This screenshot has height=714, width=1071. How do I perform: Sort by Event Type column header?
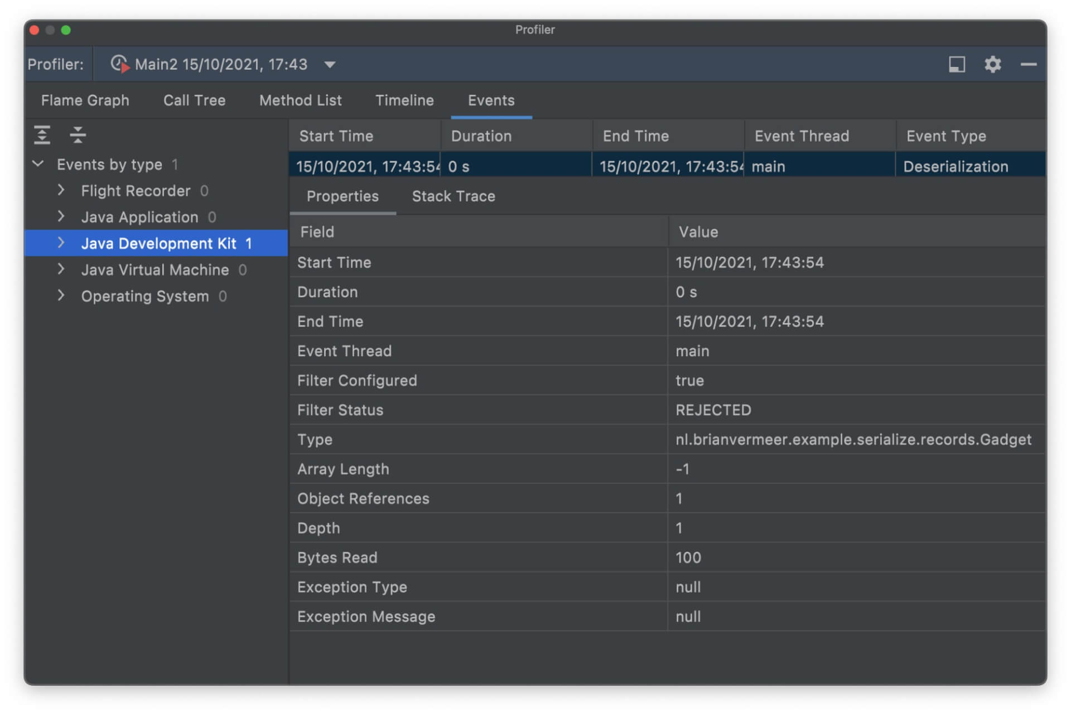click(x=971, y=136)
